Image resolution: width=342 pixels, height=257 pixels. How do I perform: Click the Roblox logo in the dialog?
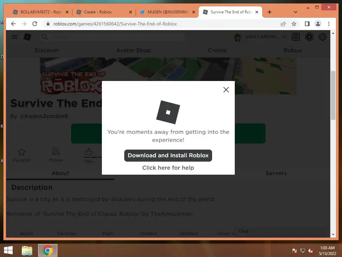pos(168,112)
